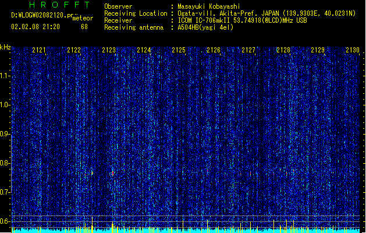Click the Receiver label
Image resolution: width=366 pixels, height=233 pixels.
(118, 20)
